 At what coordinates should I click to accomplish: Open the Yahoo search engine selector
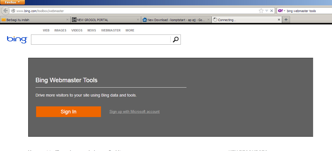pyautogui.click(x=282, y=11)
